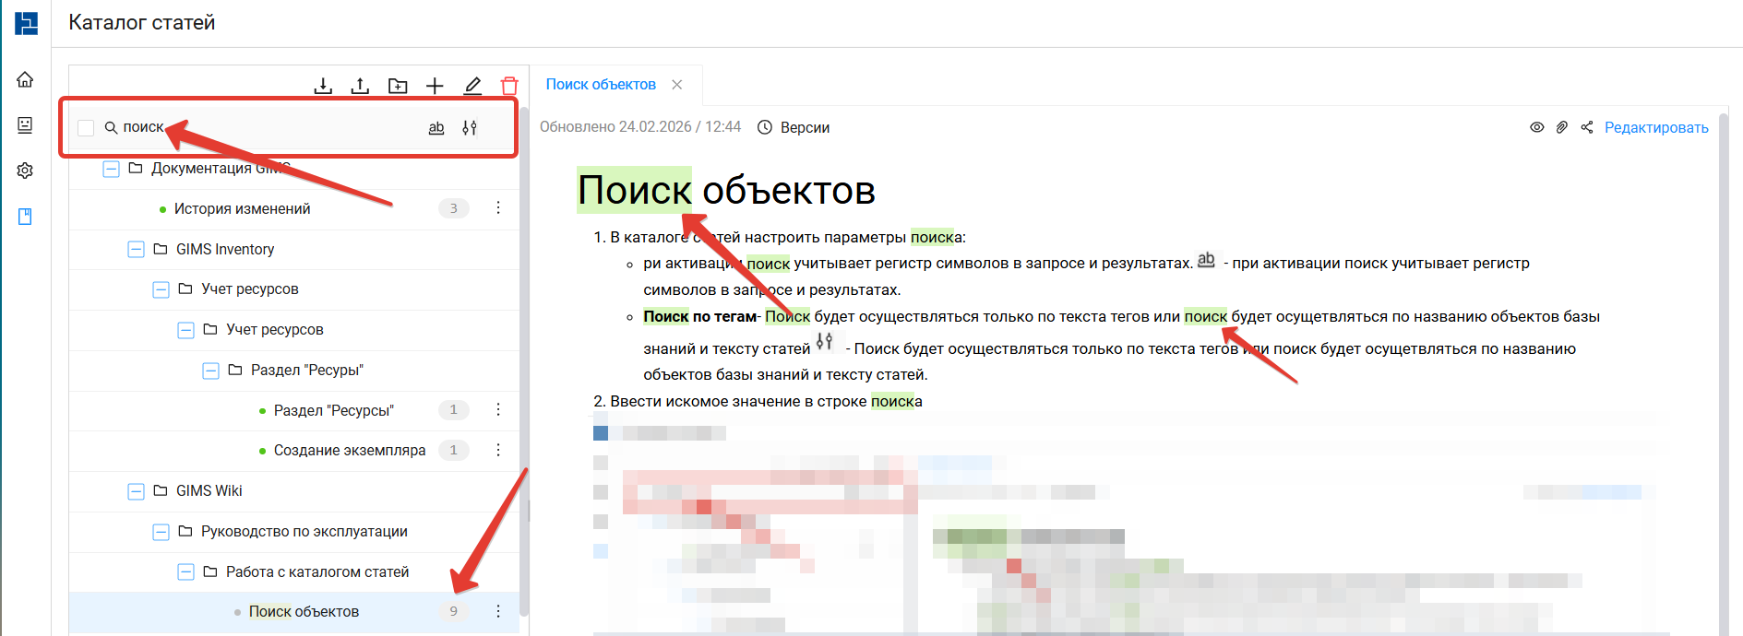Delete selected item with red trash icon
The image size is (1743, 636).
click(x=509, y=86)
